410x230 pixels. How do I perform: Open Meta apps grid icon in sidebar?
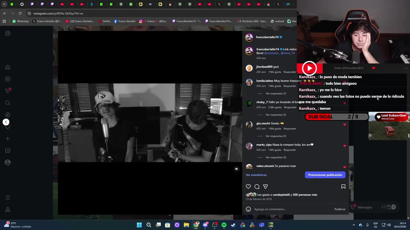coord(8,210)
